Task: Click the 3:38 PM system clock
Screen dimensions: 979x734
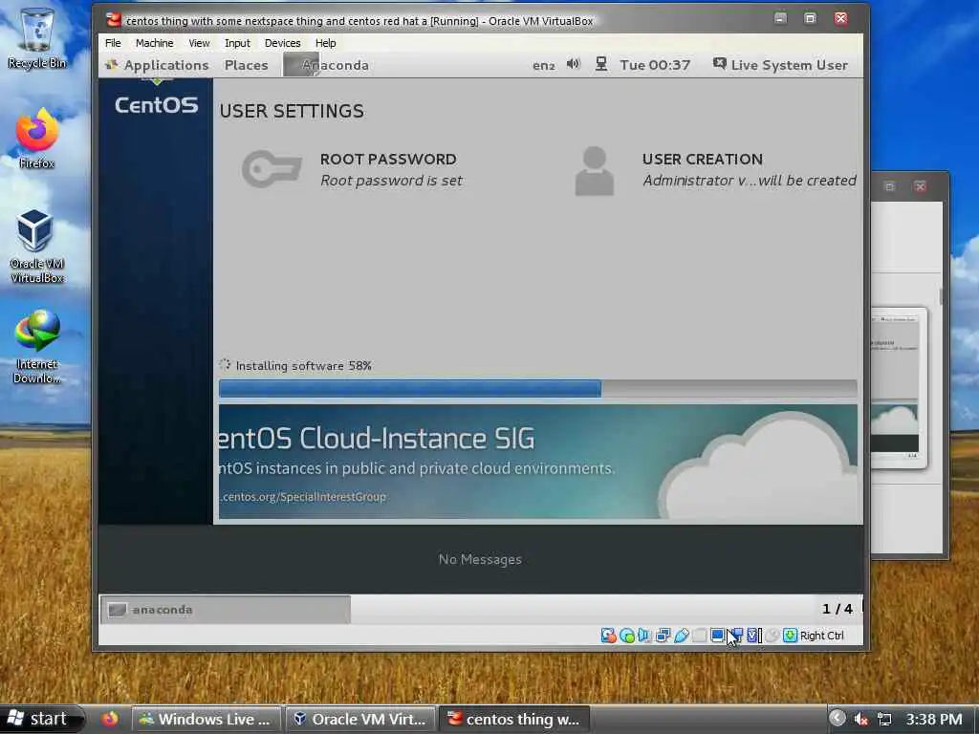Action: click(933, 719)
